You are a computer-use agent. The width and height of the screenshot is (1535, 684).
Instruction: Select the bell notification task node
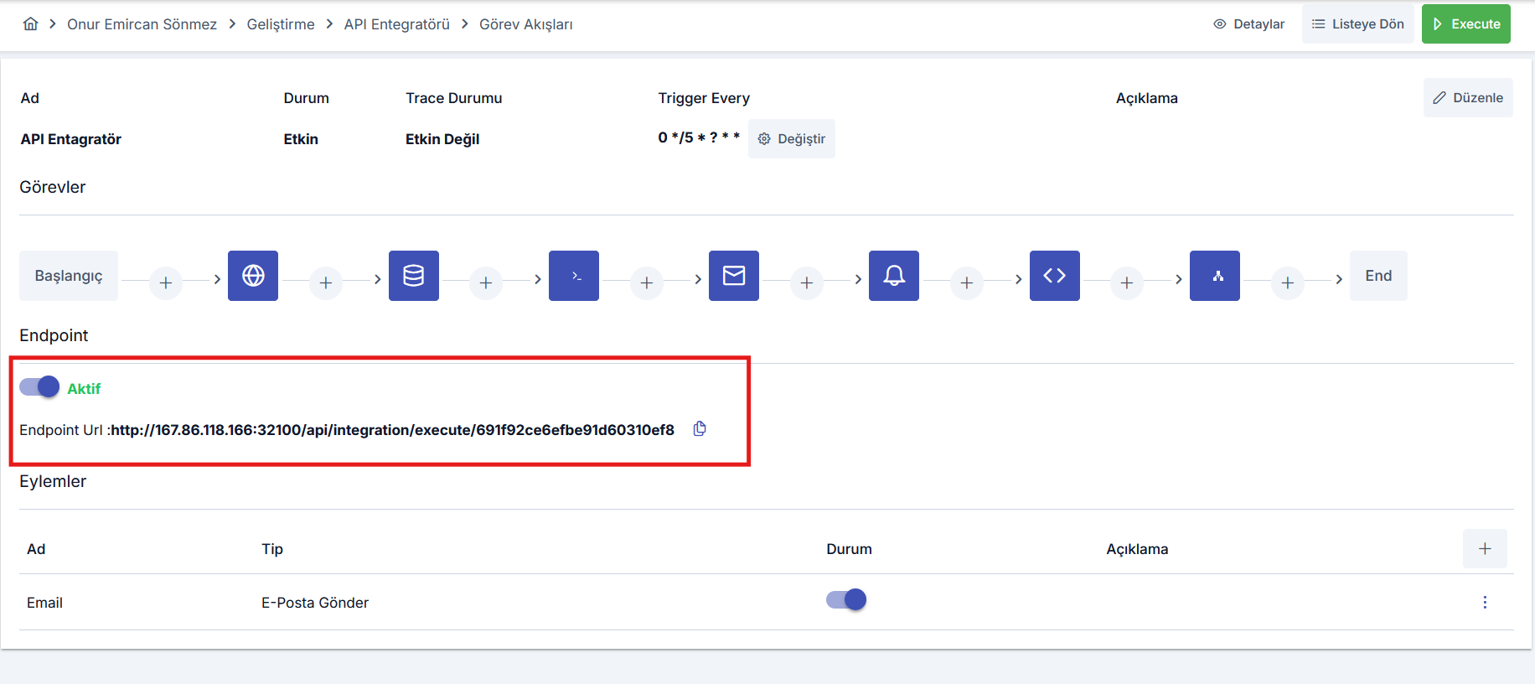click(x=894, y=276)
